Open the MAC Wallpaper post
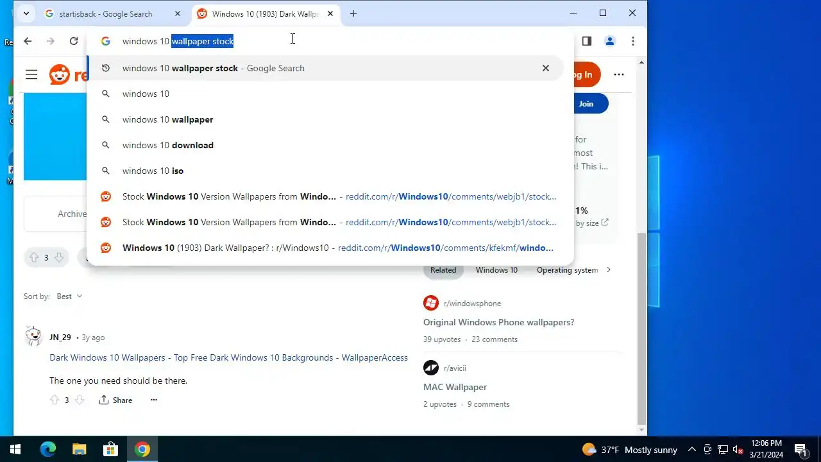Image resolution: width=821 pixels, height=462 pixels. coord(455,387)
